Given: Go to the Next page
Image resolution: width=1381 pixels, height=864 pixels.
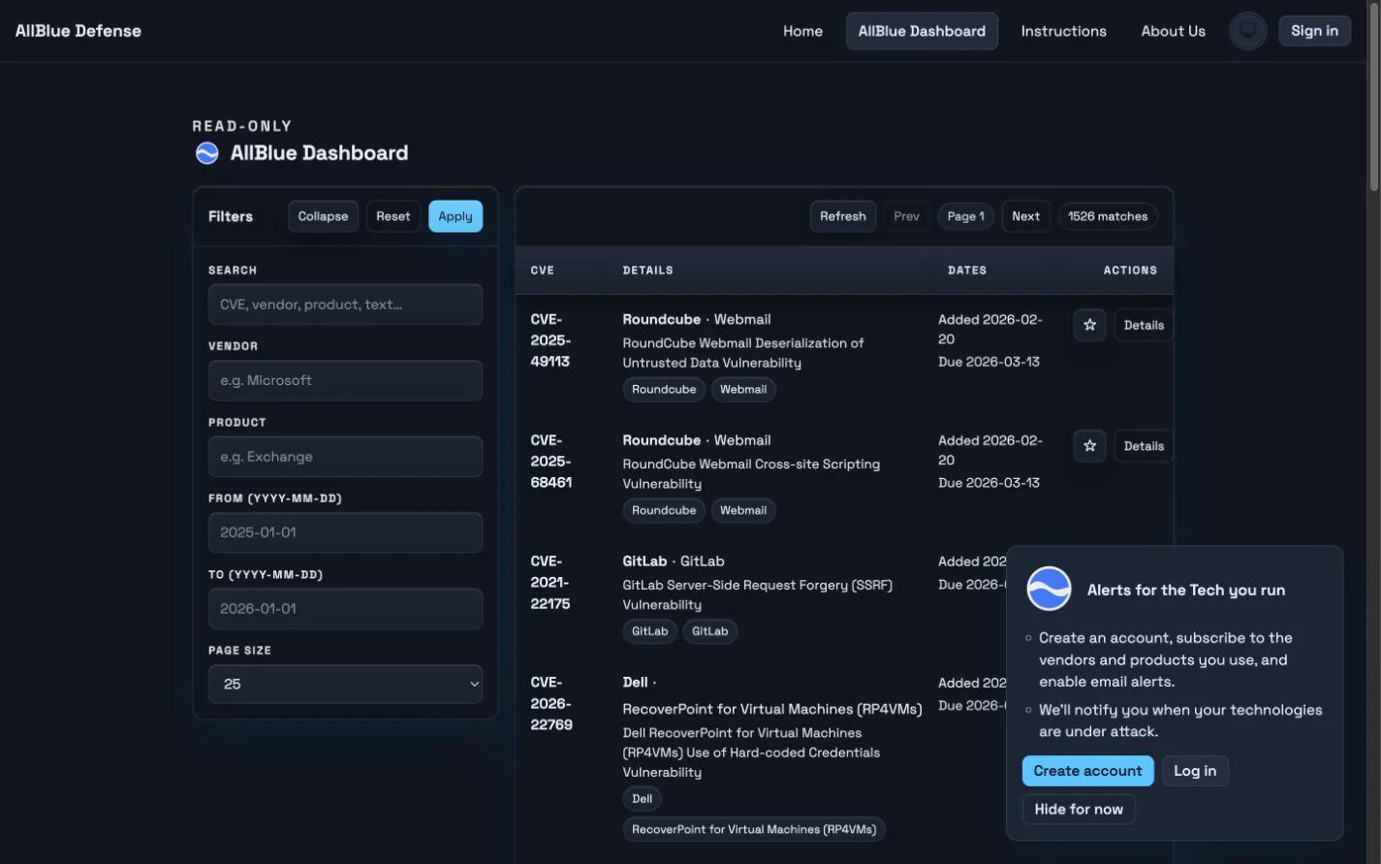Looking at the screenshot, I should tap(1025, 216).
